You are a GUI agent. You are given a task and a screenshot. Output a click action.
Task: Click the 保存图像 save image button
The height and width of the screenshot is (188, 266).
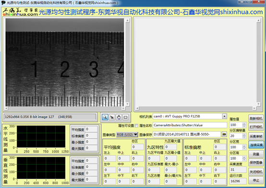tap(256, 163)
